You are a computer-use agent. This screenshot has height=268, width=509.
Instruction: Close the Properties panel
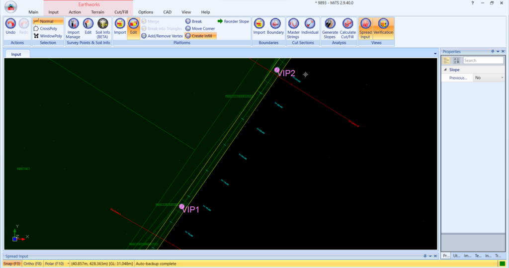click(503, 52)
